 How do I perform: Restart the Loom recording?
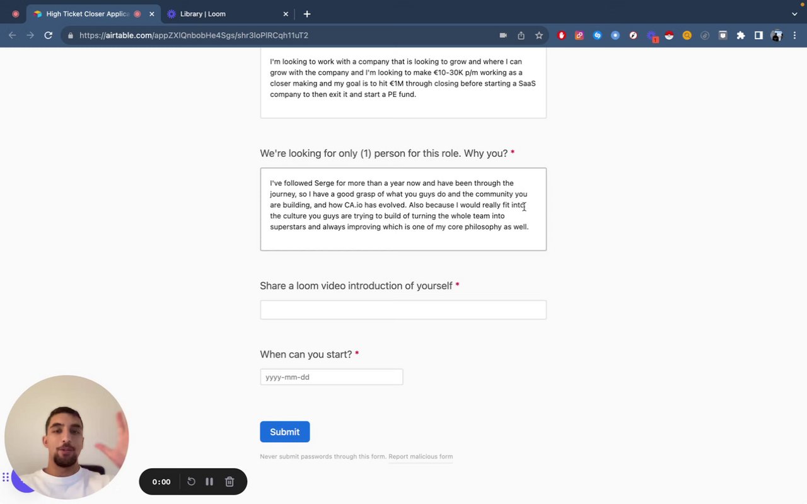pyautogui.click(x=191, y=482)
